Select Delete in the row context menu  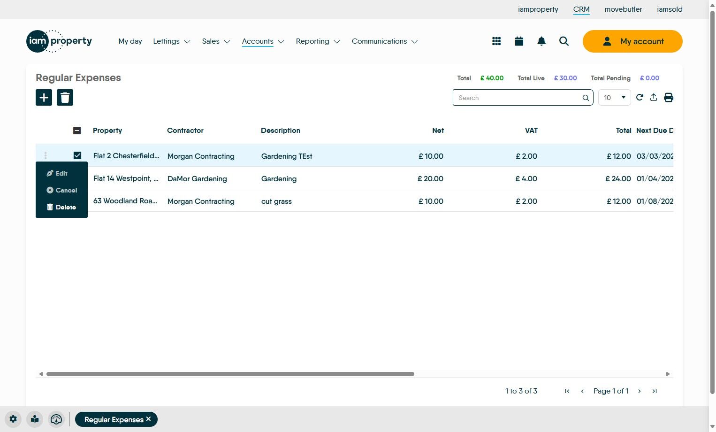tap(61, 207)
